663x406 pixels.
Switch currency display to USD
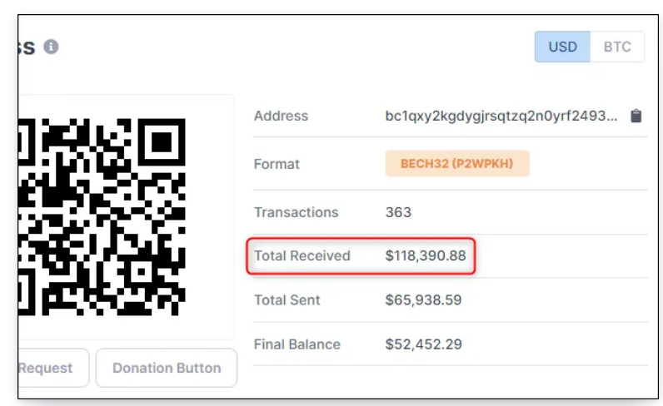(x=562, y=47)
